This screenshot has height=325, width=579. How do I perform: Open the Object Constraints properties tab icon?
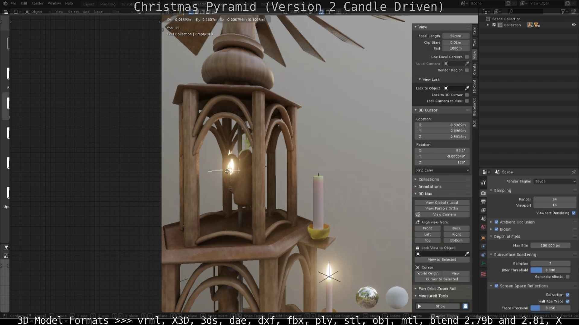coord(483,255)
